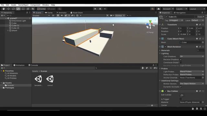Image resolution: width=207 pixels, height=116 pixels.
Task: Start Play mode
Action: 95,9
